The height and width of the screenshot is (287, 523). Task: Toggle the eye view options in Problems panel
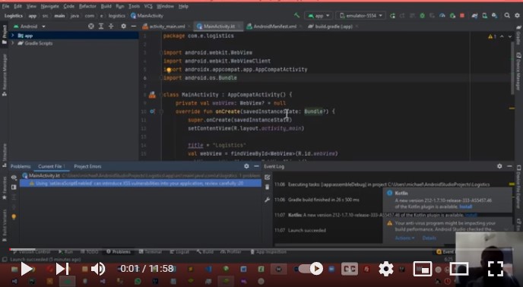click(x=14, y=178)
